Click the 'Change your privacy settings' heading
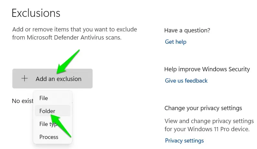 tap(203, 108)
